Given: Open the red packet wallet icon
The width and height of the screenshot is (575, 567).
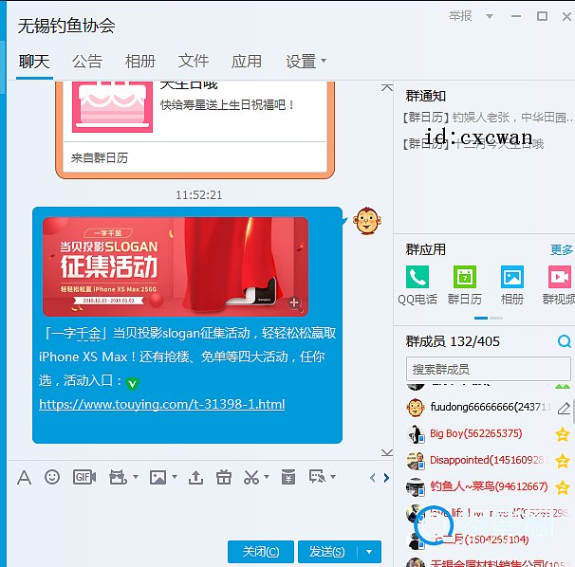Looking at the screenshot, I should [288, 477].
